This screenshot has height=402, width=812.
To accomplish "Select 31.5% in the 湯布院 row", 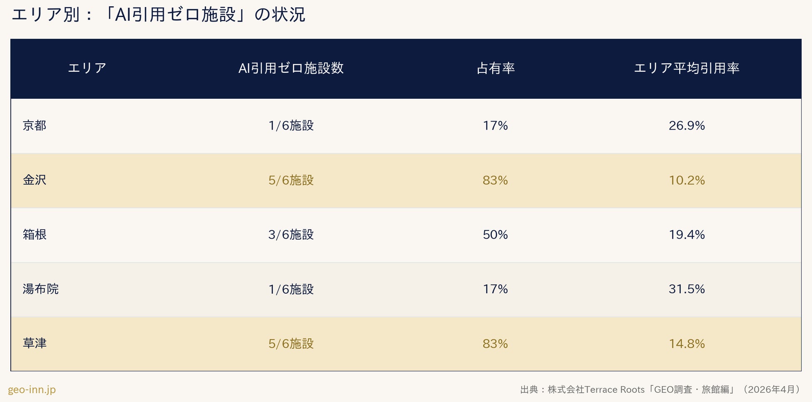I will pos(687,289).
